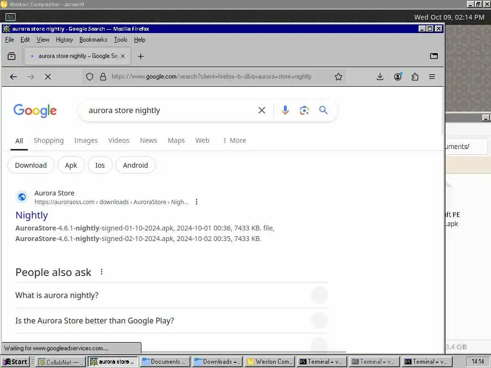Open the Bookmarks menu

pos(94,40)
